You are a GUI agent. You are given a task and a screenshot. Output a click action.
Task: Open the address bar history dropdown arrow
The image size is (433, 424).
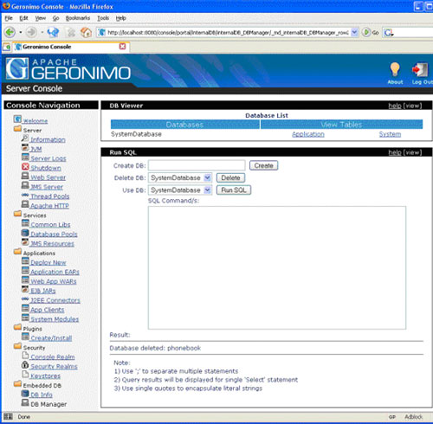click(355, 32)
